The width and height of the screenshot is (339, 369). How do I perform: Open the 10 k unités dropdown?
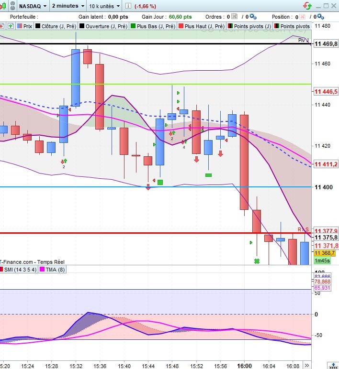(104, 6)
